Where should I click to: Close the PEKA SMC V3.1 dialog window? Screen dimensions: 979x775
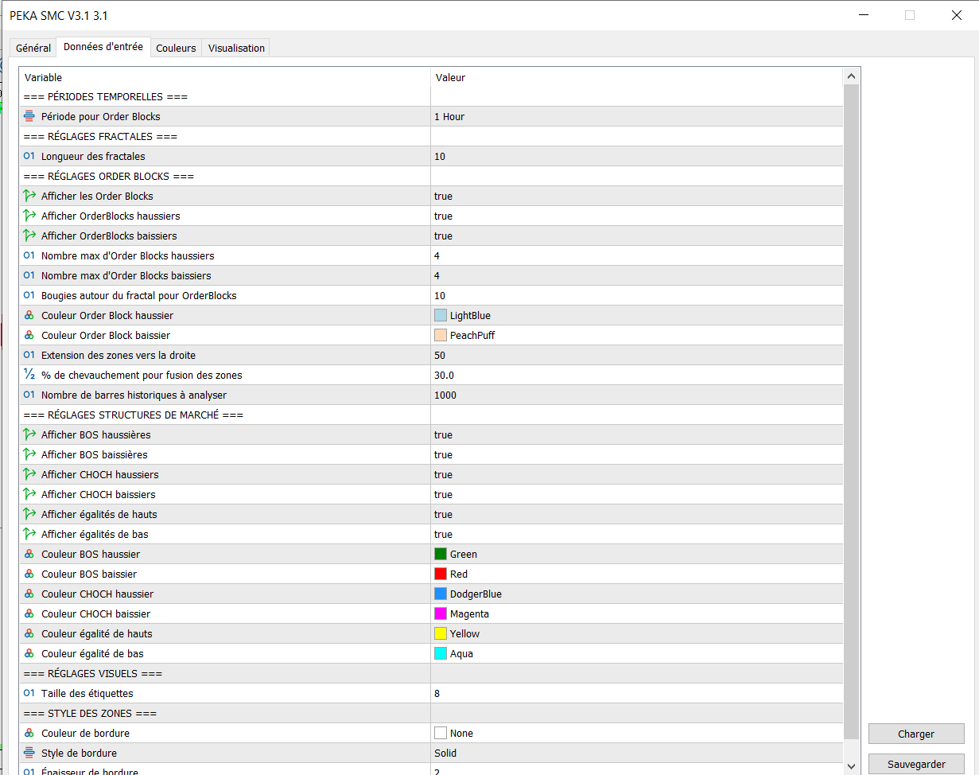[x=956, y=15]
